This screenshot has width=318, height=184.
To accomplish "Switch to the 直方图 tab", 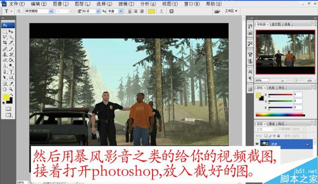I will coord(276,24).
